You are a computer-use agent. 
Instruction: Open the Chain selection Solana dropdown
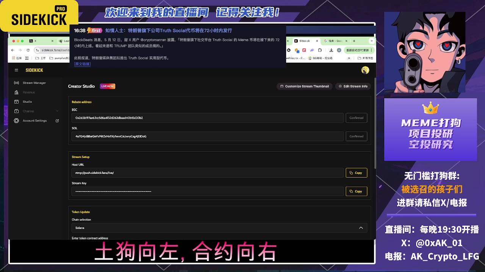pyautogui.click(x=219, y=228)
